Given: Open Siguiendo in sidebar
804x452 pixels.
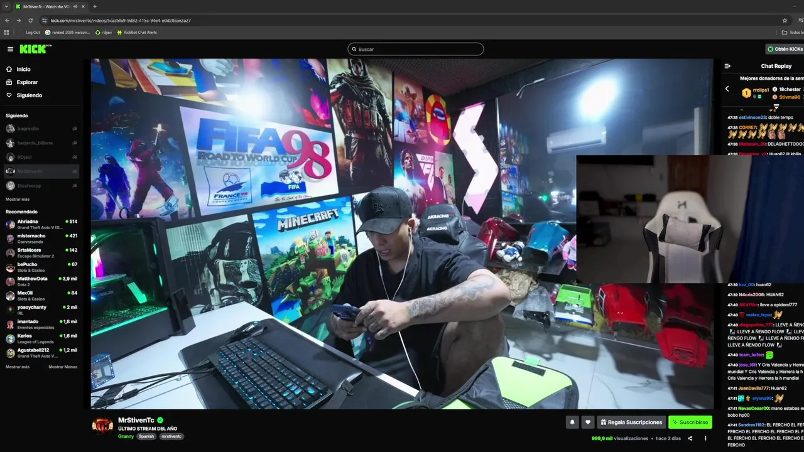Looking at the screenshot, I should coord(29,95).
